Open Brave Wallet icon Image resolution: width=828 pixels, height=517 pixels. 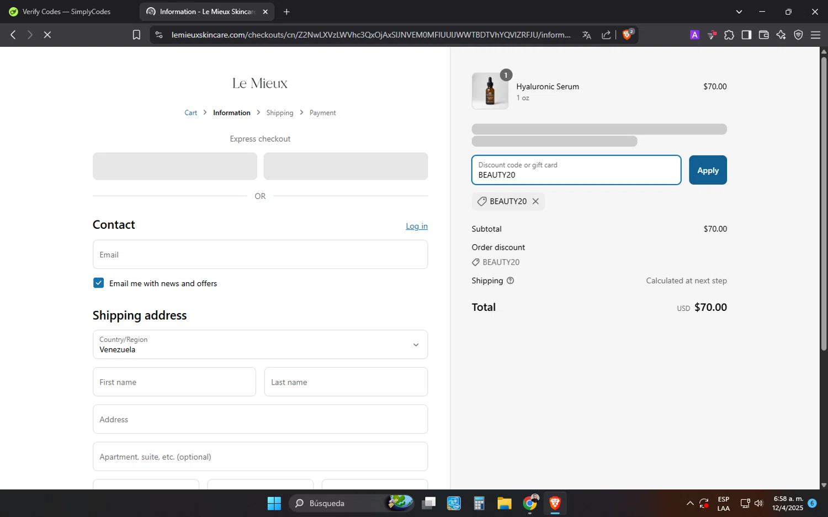764,35
